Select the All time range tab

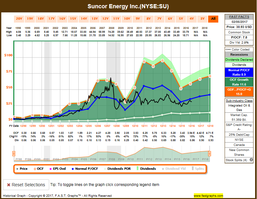[x=213, y=19]
